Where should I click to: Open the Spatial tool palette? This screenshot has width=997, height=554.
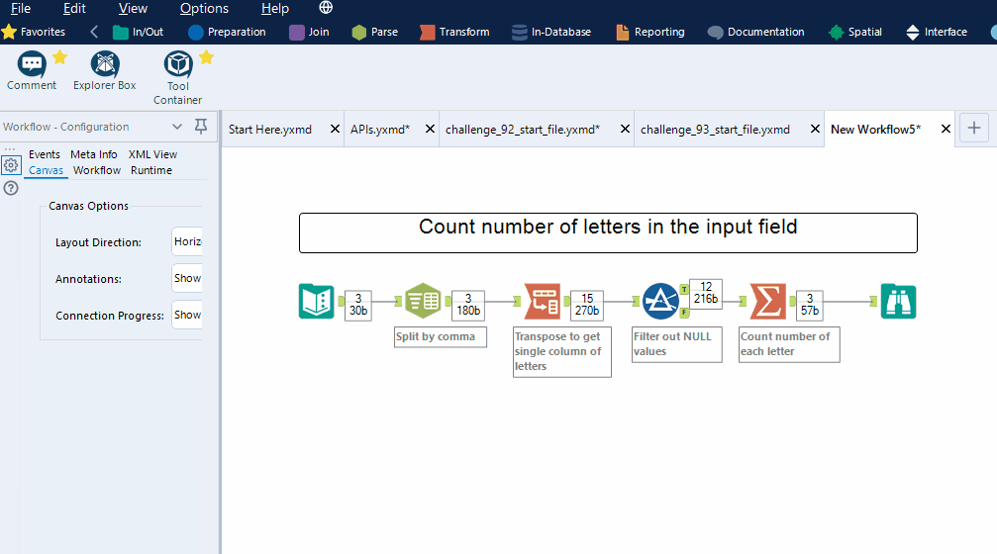(x=855, y=32)
